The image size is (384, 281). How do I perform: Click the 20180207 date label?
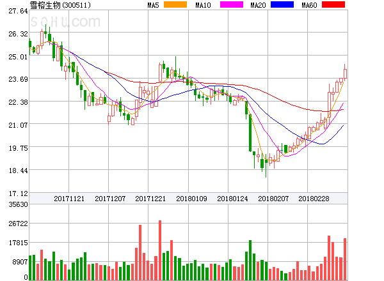273,199
